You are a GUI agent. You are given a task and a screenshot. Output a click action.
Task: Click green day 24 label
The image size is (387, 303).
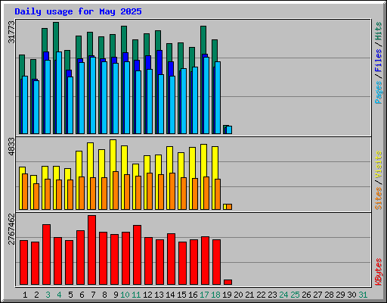click(x=283, y=295)
